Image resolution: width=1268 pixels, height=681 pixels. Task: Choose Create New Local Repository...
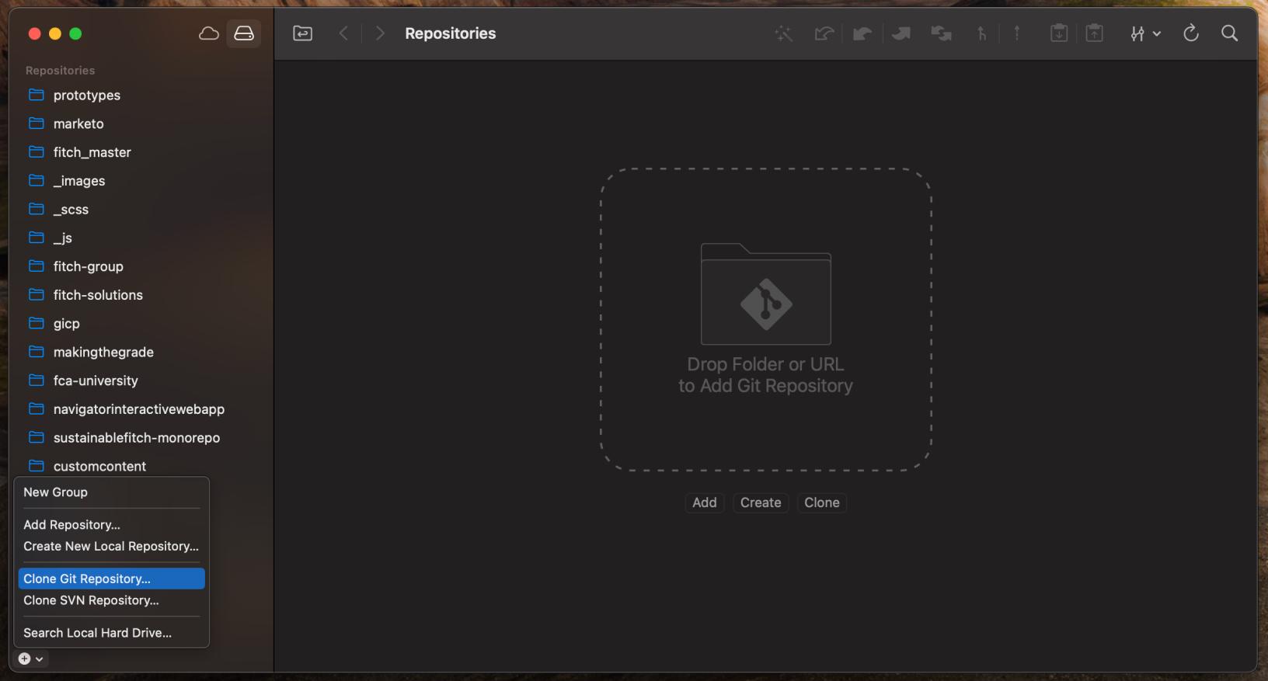coord(111,547)
